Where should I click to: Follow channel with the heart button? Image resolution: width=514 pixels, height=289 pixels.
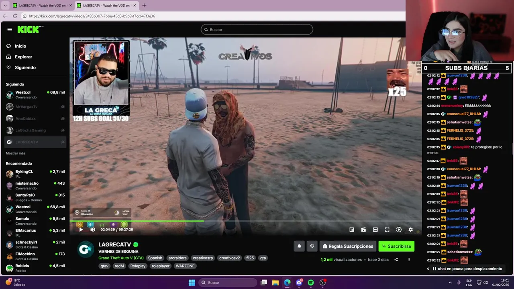312,246
